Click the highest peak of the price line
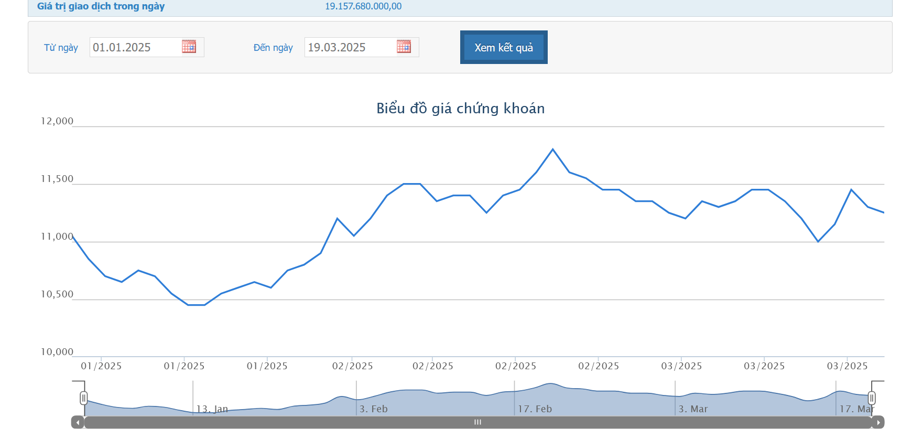 coord(552,149)
